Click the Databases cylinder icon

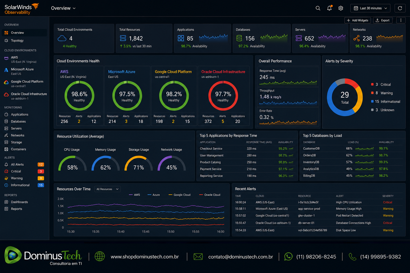tap(239, 38)
